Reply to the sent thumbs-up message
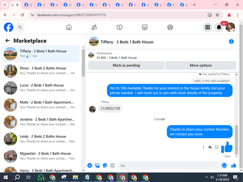 tap(210, 147)
